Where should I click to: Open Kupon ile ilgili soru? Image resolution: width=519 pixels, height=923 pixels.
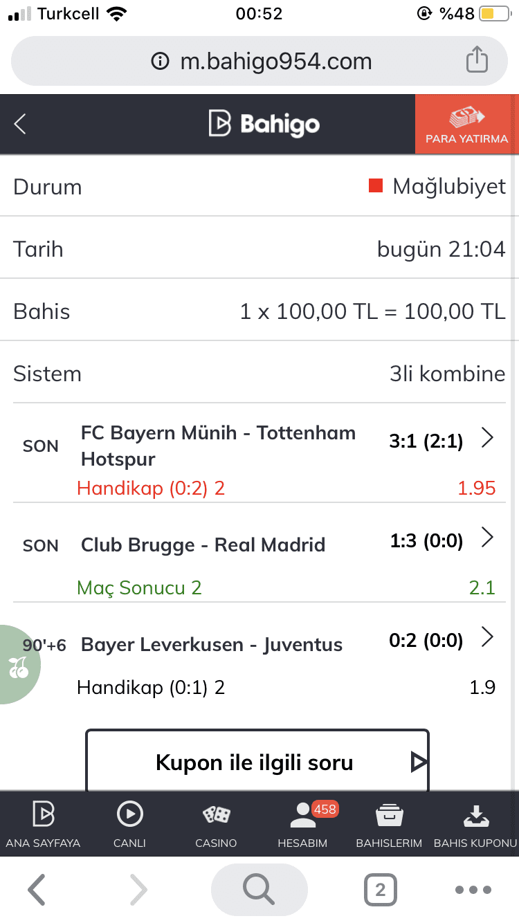point(257,760)
